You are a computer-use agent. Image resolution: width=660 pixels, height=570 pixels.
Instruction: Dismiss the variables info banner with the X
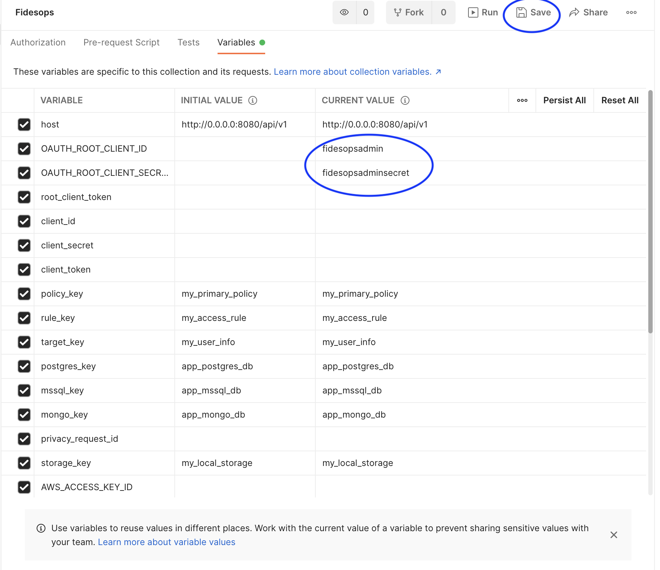click(614, 535)
